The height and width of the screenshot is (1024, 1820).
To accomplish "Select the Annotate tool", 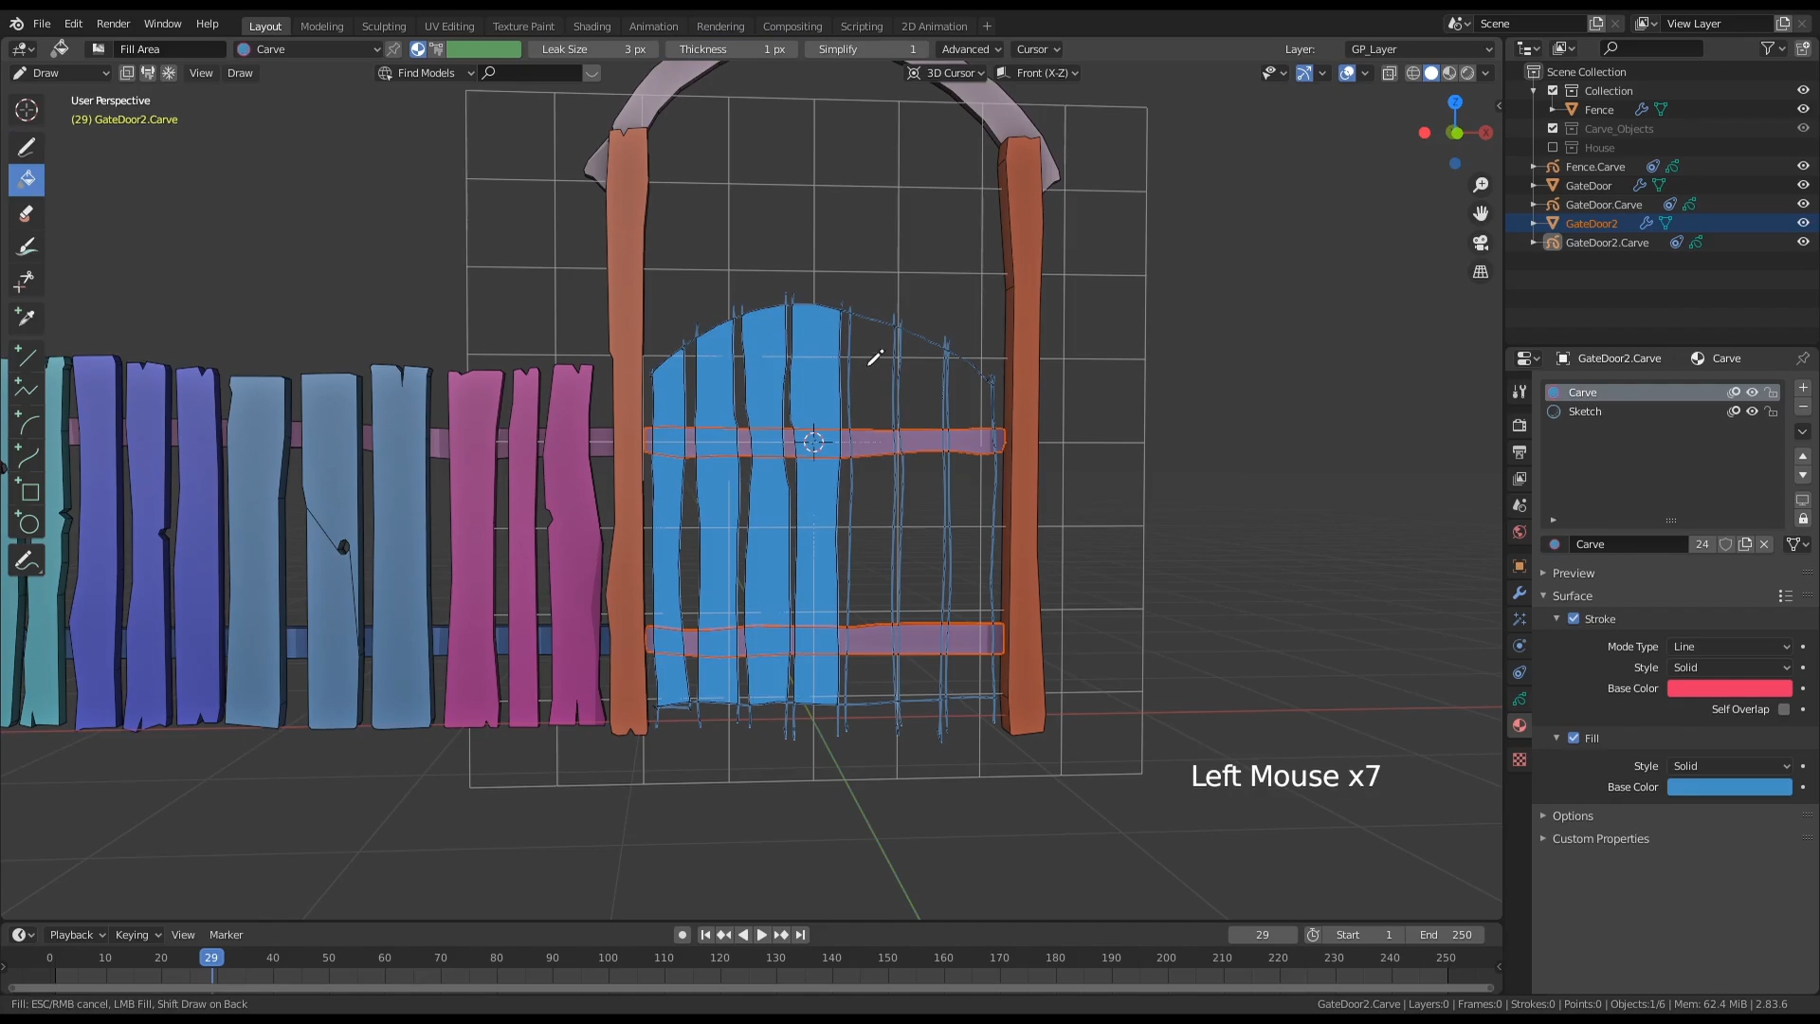I will click(x=27, y=561).
